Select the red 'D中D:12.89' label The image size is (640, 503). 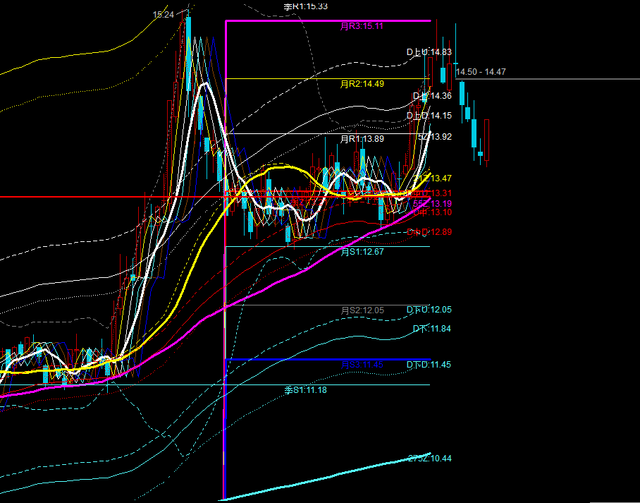[429, 232]
